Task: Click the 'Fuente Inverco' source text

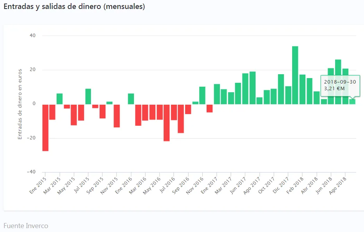Action: [x=25, y=226]
